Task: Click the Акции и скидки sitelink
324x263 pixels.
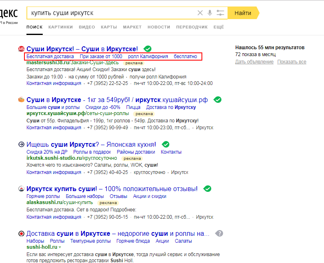Action: [150, 196]
